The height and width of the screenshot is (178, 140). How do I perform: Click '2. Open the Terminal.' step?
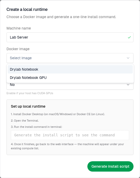pyautogui.click(x=25, y=121)
